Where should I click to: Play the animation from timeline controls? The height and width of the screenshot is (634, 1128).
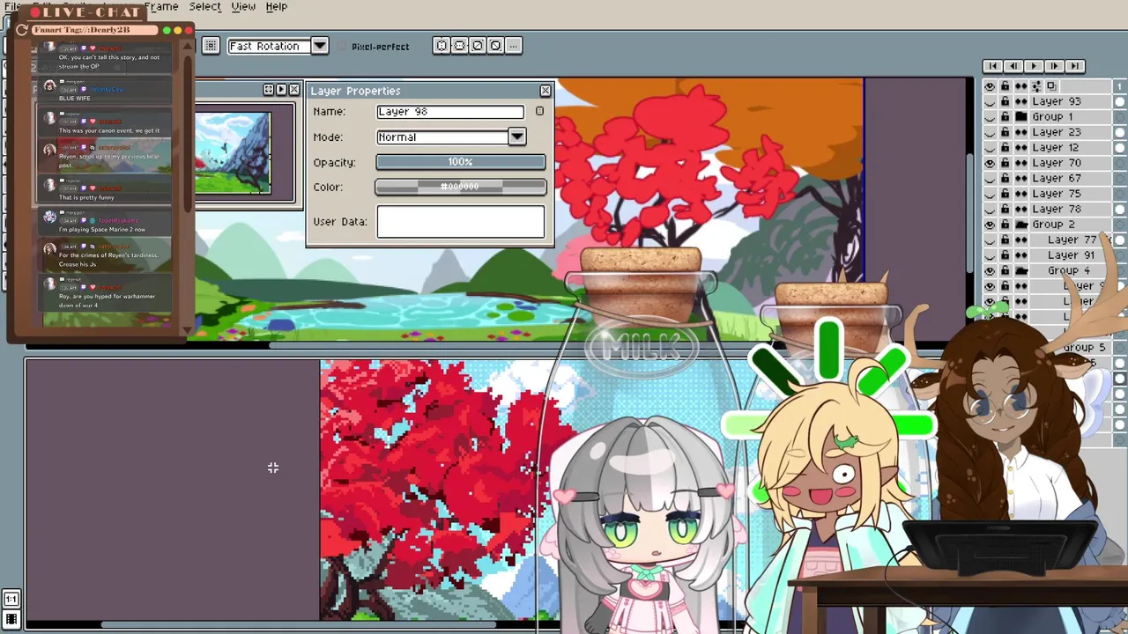1033,66
